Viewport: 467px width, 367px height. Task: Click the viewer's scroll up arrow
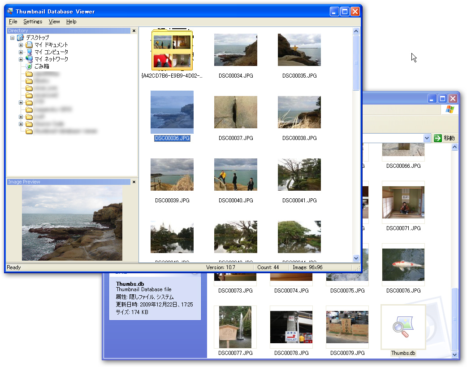[356, 31]
